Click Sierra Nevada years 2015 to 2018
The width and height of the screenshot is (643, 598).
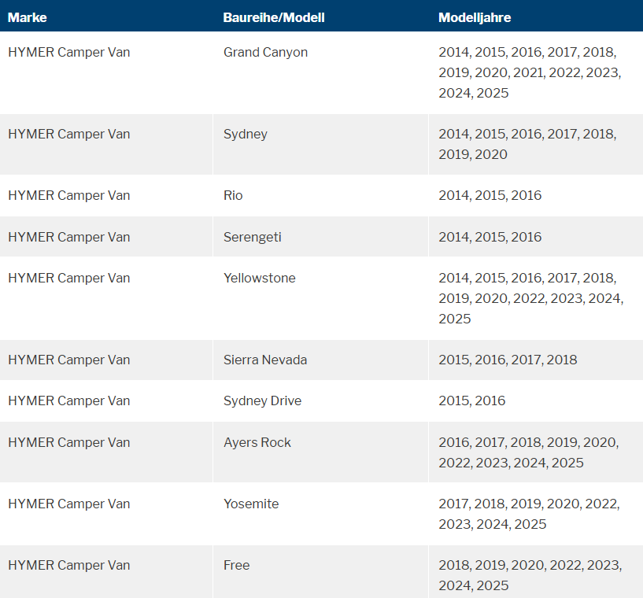tap(508, 360)
